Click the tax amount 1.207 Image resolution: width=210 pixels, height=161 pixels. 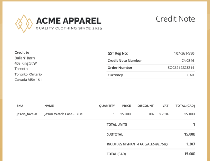(191, 144)
